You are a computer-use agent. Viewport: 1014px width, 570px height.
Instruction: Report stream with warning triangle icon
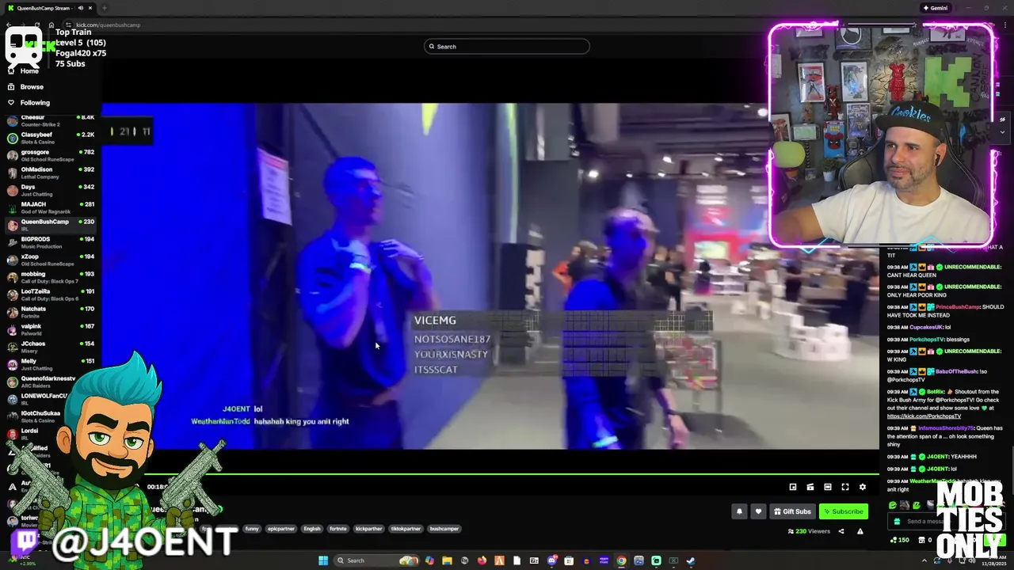[860, 531]
